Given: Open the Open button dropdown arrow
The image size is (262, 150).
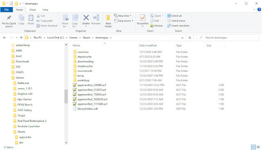Looking at the screenshot, I should pyautogui.click(x=163, y=16).
